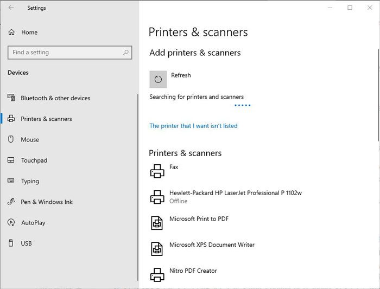
Task: Click the Bluetooth devices icon
Action: (11, 98)
